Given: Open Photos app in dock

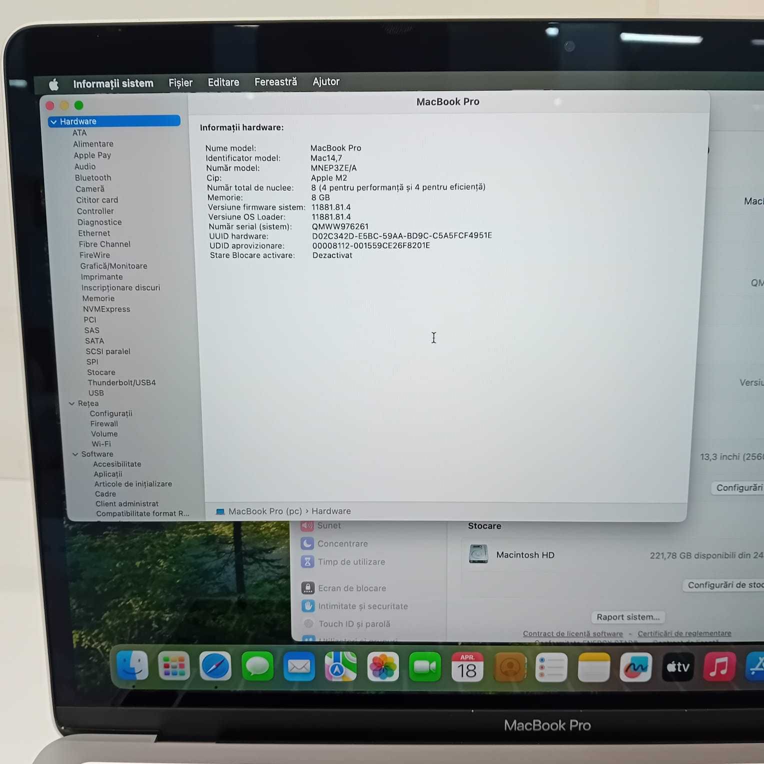Looking at the screenshot, I should tap(383, 667).
